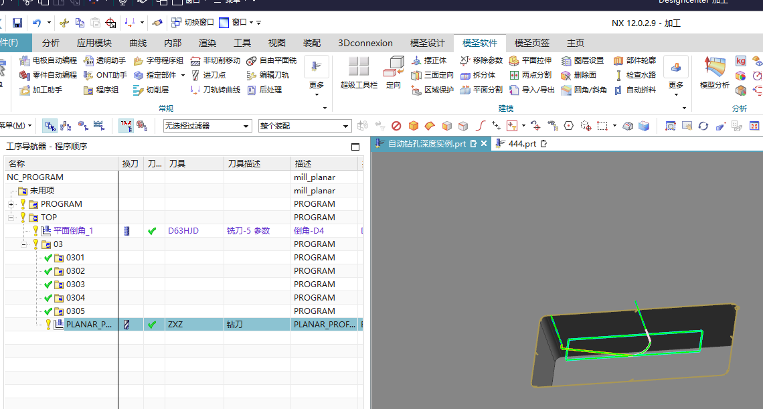Click the Cut scissors icon

pyautogui.click(x=64, y=23)
